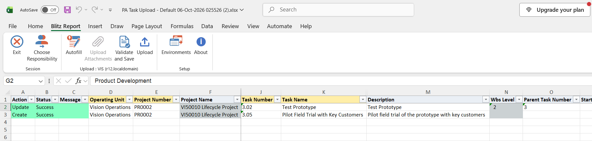
Task: Click the formula bar text Product Development
Action: coord(123,81)
